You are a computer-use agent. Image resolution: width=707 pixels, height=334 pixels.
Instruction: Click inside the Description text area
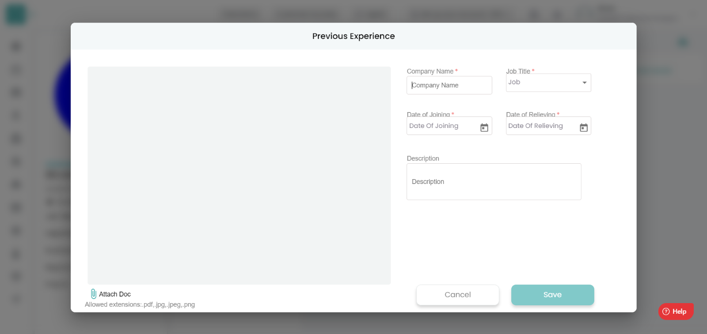pos(494,182)
